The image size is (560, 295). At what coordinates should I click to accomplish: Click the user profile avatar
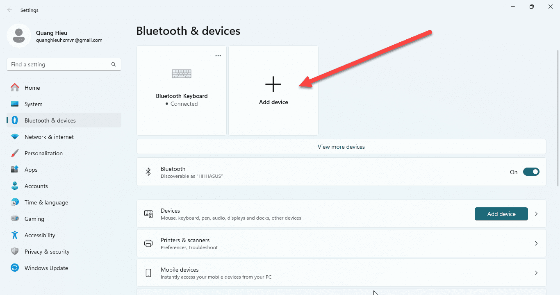point(18,36)
